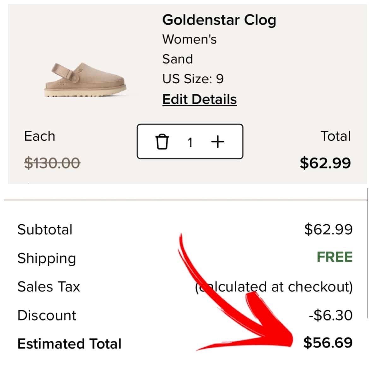Click the trash icon to remove item

pos(162,142)
